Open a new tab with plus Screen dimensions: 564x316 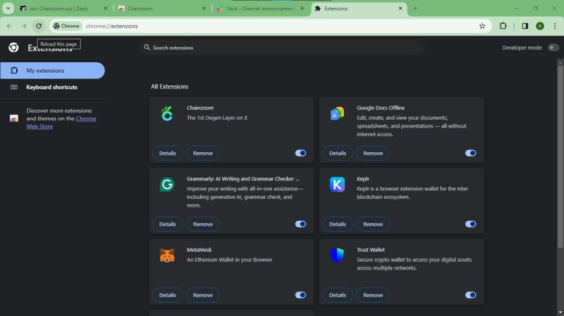pyautogui.click(x=415, y=8)
